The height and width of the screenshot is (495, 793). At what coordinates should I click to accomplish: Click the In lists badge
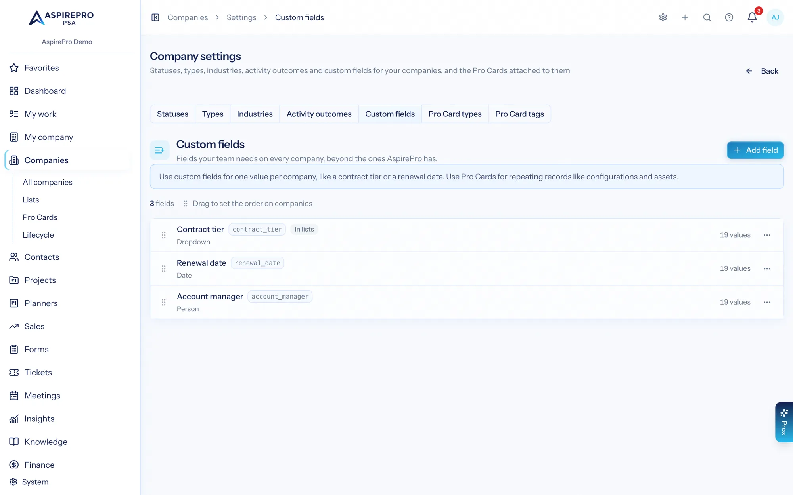[x=304, y=230]
